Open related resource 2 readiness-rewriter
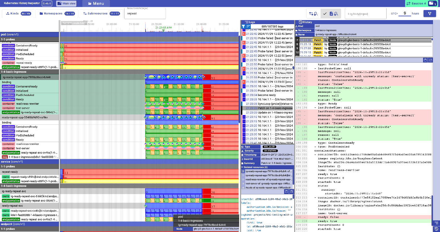This screenshot has height=232, width=440. click(267, 179)
